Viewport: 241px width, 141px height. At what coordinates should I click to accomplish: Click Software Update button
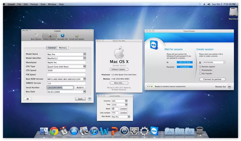point(119,69)
